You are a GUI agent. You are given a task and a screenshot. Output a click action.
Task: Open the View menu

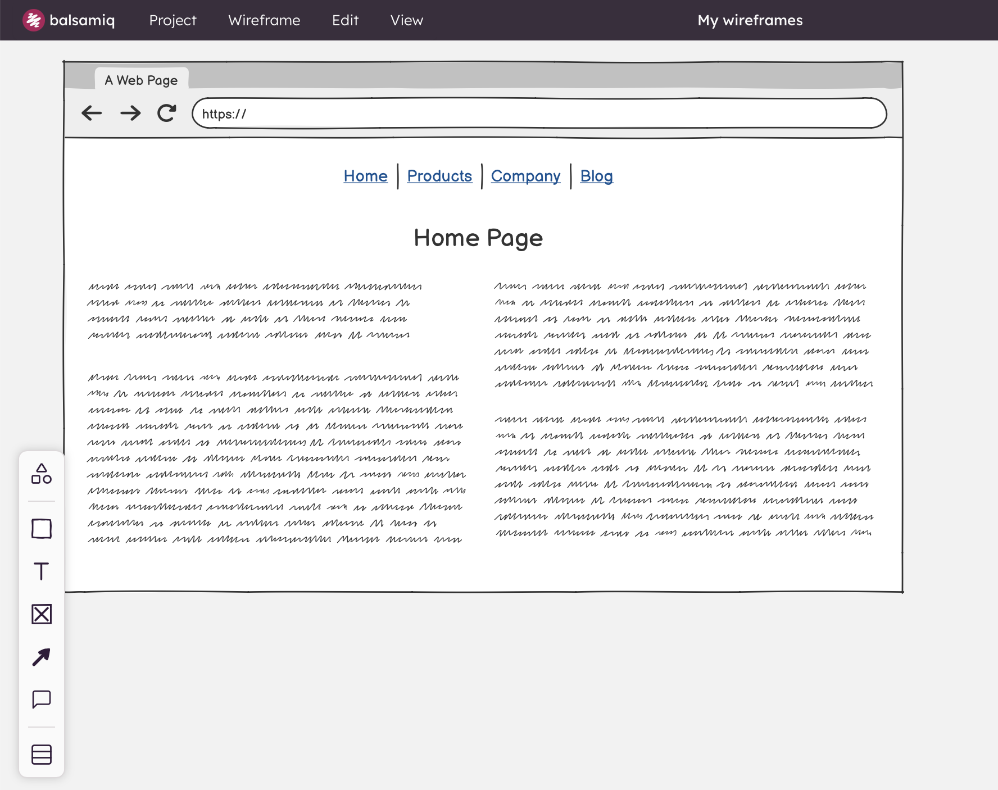point(406,20)
